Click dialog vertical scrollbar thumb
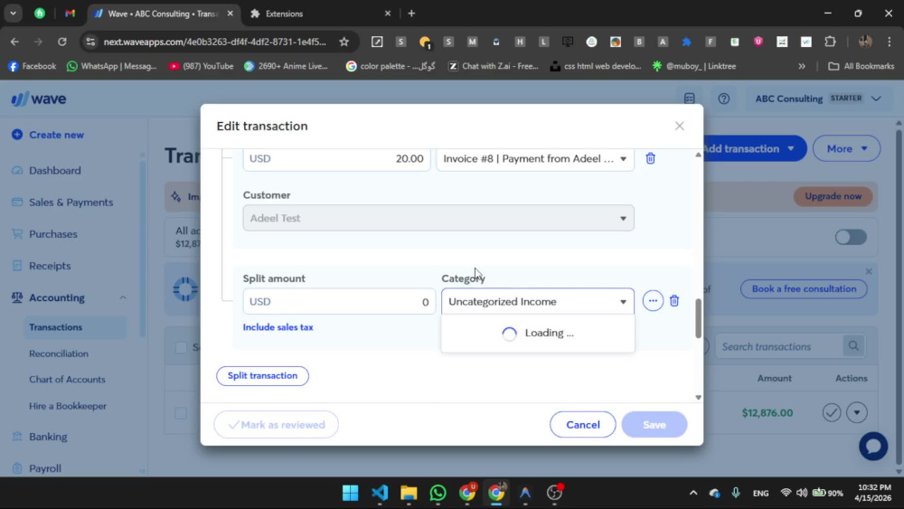Screen dimensions: 904x509 pos(698,318)
